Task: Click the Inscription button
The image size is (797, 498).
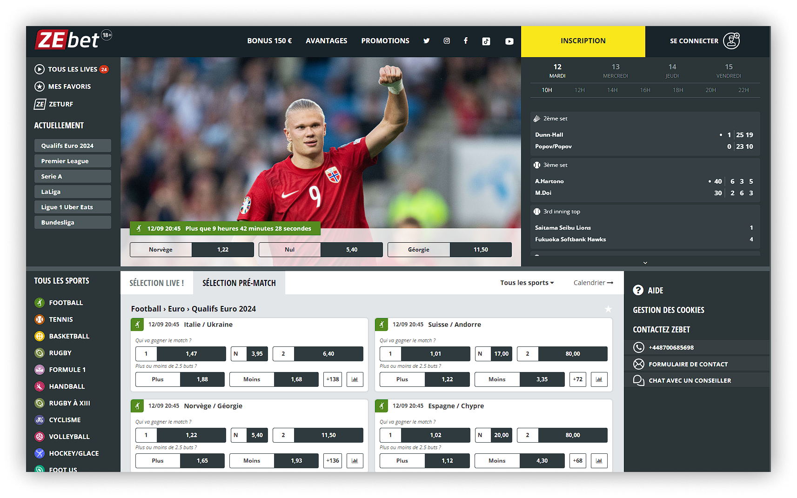Action: tap(583, 41)
